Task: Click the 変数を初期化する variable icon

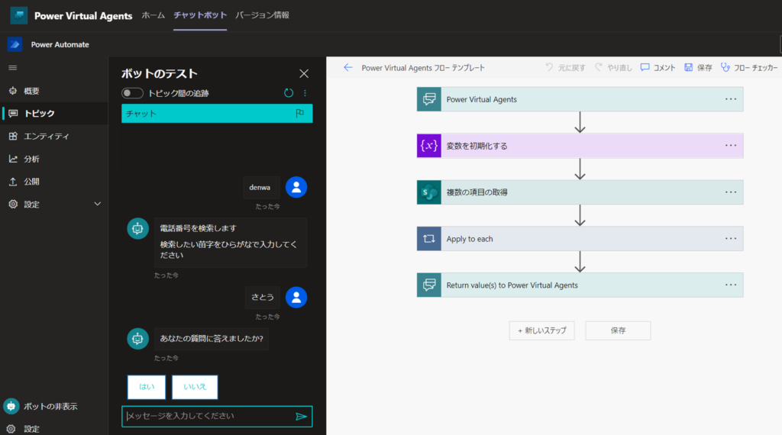Action: coord(429,146)
